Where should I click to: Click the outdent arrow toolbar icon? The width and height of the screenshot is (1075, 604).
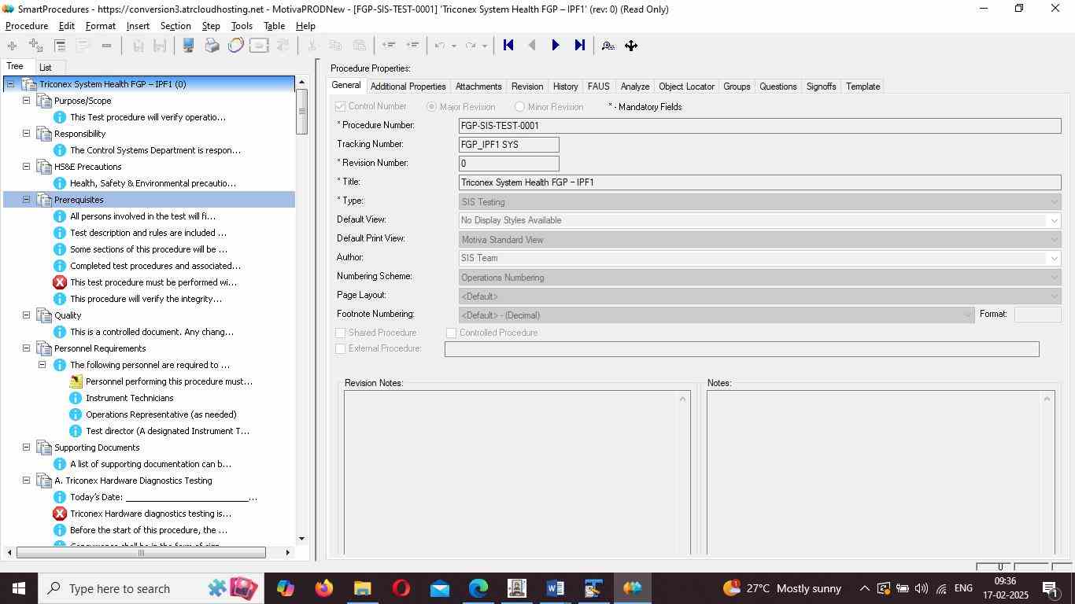pos(388,46)
